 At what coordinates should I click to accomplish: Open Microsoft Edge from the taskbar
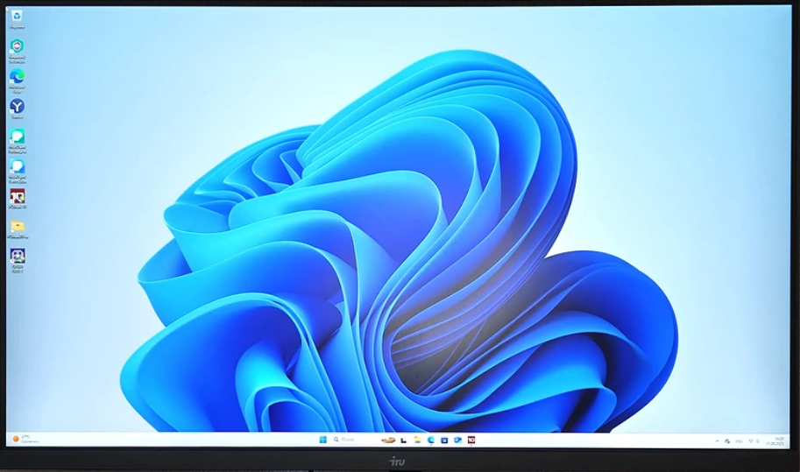click(431, 440)
